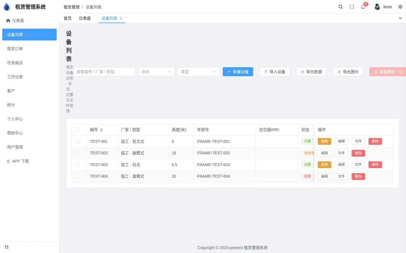The image size is (406, 253).
Task: Open 统计 in sidebar
Action: point(29,105)
